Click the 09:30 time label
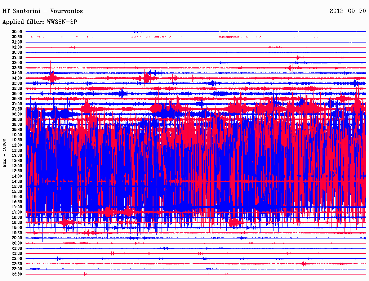Viewport: 369px width, 281px height. tap(17, 130)
